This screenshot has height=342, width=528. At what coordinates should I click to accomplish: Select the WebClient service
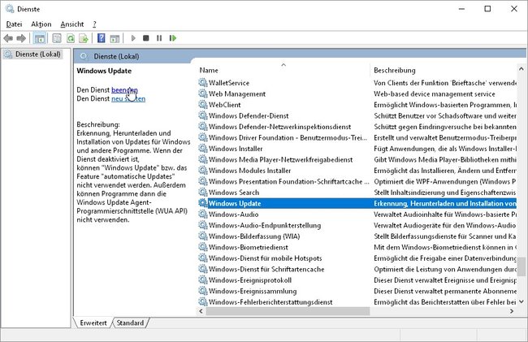pyautogui.click(x=357, y=104)
